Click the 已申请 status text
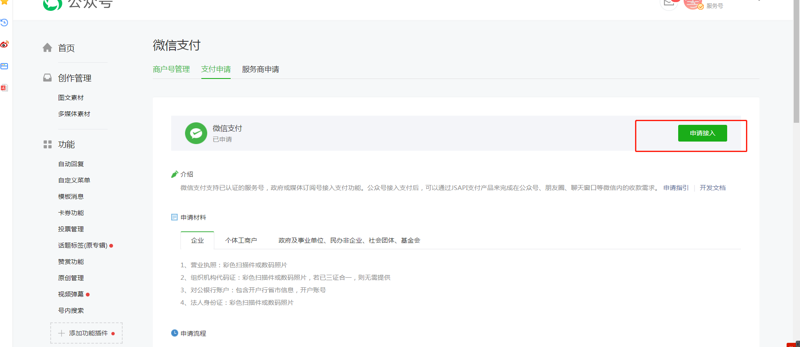This screenshot has width=800, height=347. click(x=222, y=139)
